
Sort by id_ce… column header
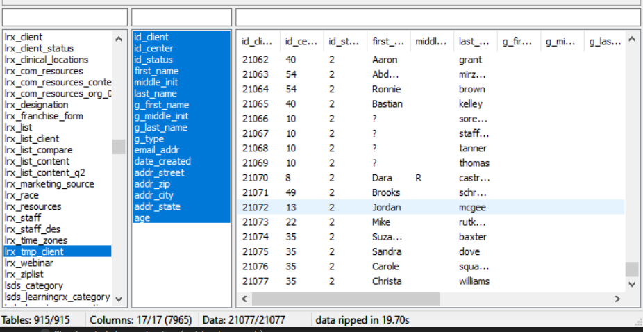point(302,41)
